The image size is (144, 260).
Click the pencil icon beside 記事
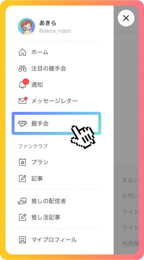[22, 179]
